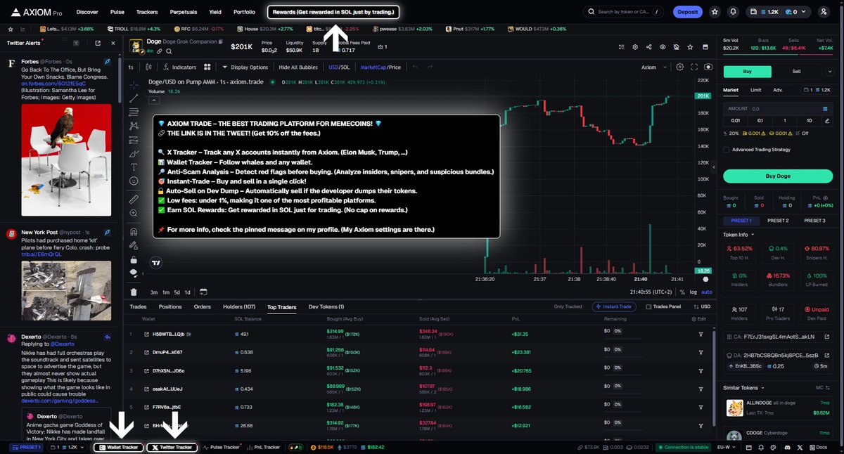
Task: Select the crosshair cursor drawing tool
Action: click(x=134, y=84)
